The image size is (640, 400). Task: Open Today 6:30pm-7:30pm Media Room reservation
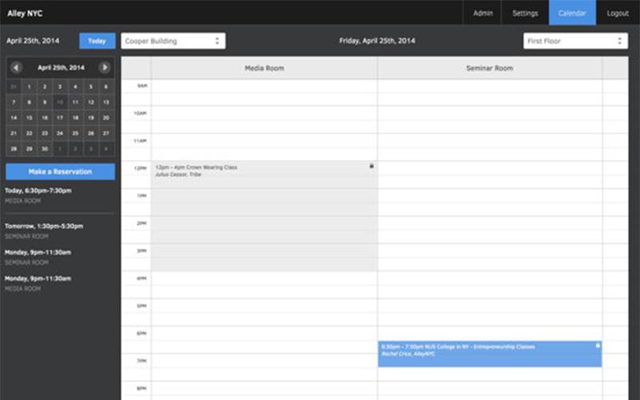pyautogui.click(x=38, y=195)
